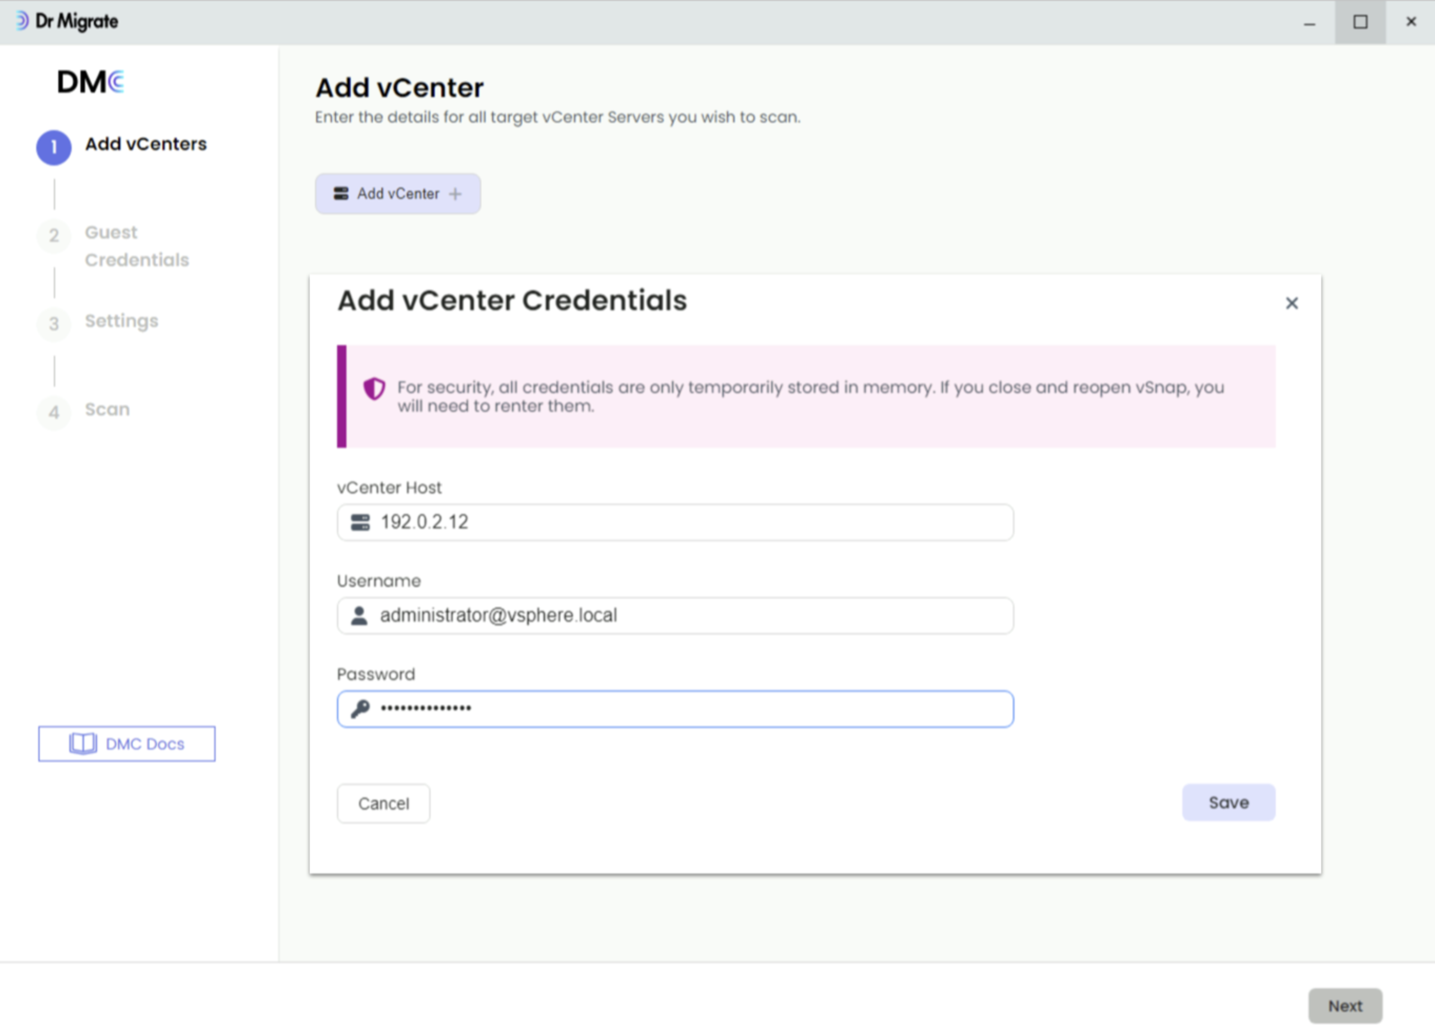Open DMC Docs link
Viewport: 1435px width, 1031px height.
[x=126, y=744]
